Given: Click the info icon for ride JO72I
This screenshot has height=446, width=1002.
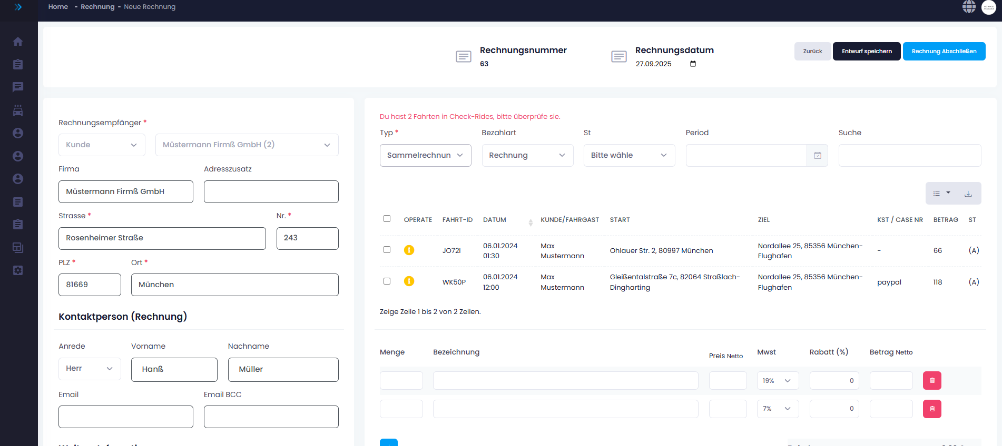Looking at the screenshot, I should (x=409, y=250).
